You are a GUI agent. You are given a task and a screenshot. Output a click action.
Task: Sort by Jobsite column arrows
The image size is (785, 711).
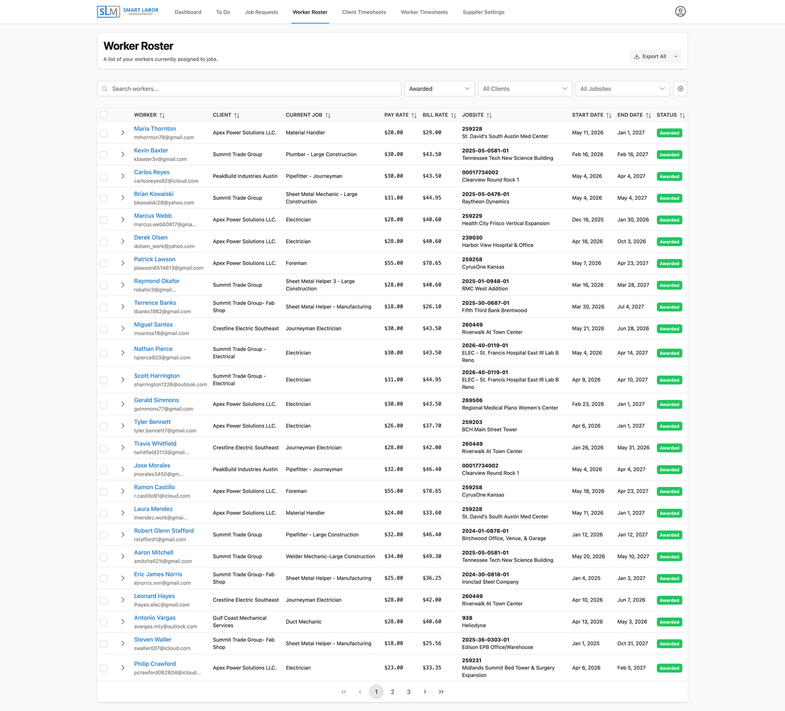pyautogui.click(x=489, y=115)
